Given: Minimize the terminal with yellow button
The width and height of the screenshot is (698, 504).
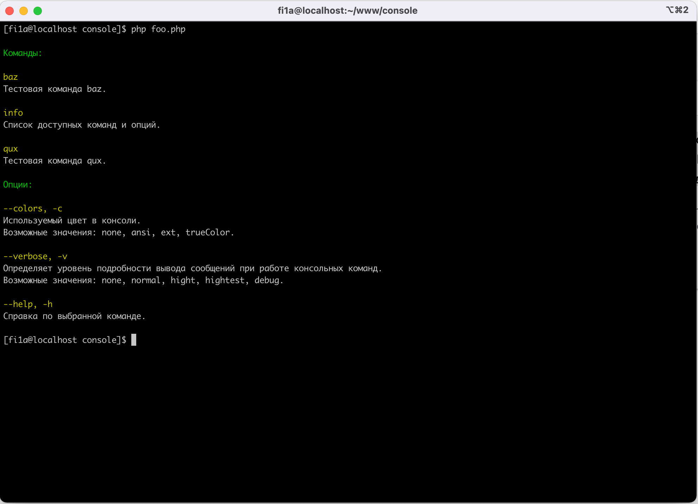Looking at the screenshot, I should (24, 11).
